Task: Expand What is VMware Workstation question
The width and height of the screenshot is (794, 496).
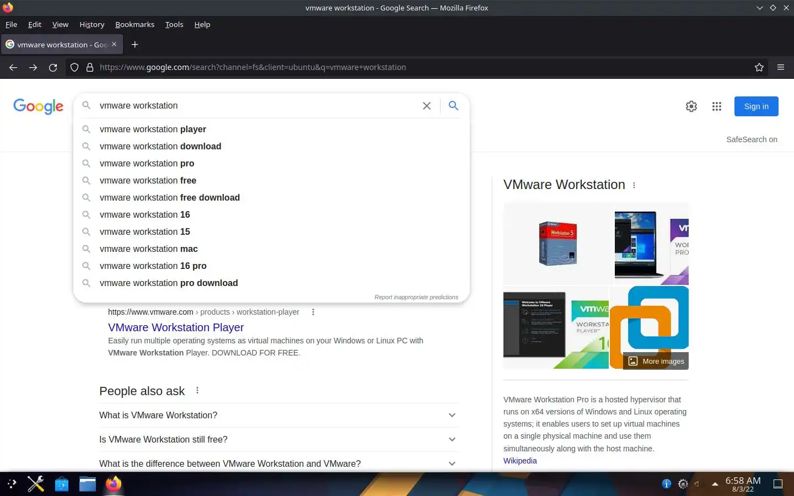Action: pyautogui.click(x=278, y=415)
